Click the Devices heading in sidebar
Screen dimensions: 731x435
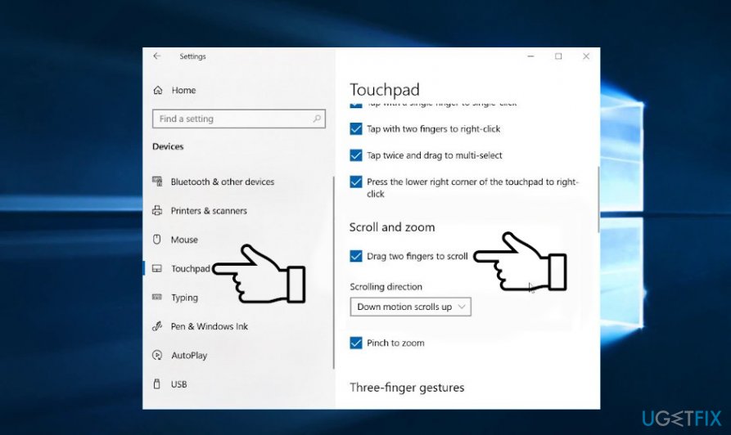click(x=168, y=146)
